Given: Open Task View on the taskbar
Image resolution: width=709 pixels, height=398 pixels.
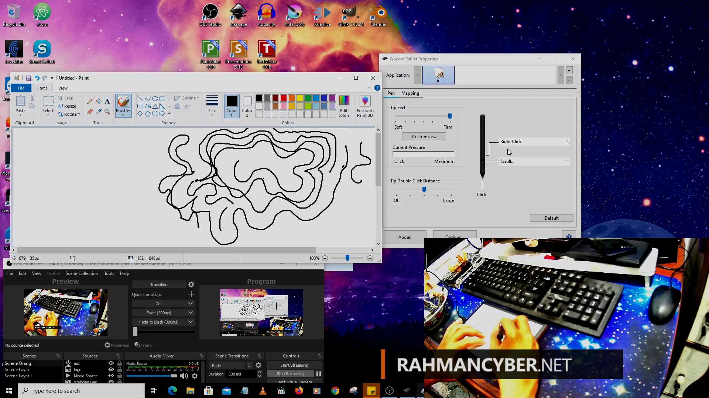Looking at the screenshot, I should click(154, 391).
